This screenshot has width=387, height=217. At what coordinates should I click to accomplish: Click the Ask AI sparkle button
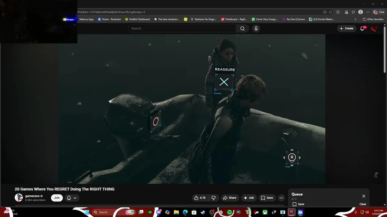[249, 198]
